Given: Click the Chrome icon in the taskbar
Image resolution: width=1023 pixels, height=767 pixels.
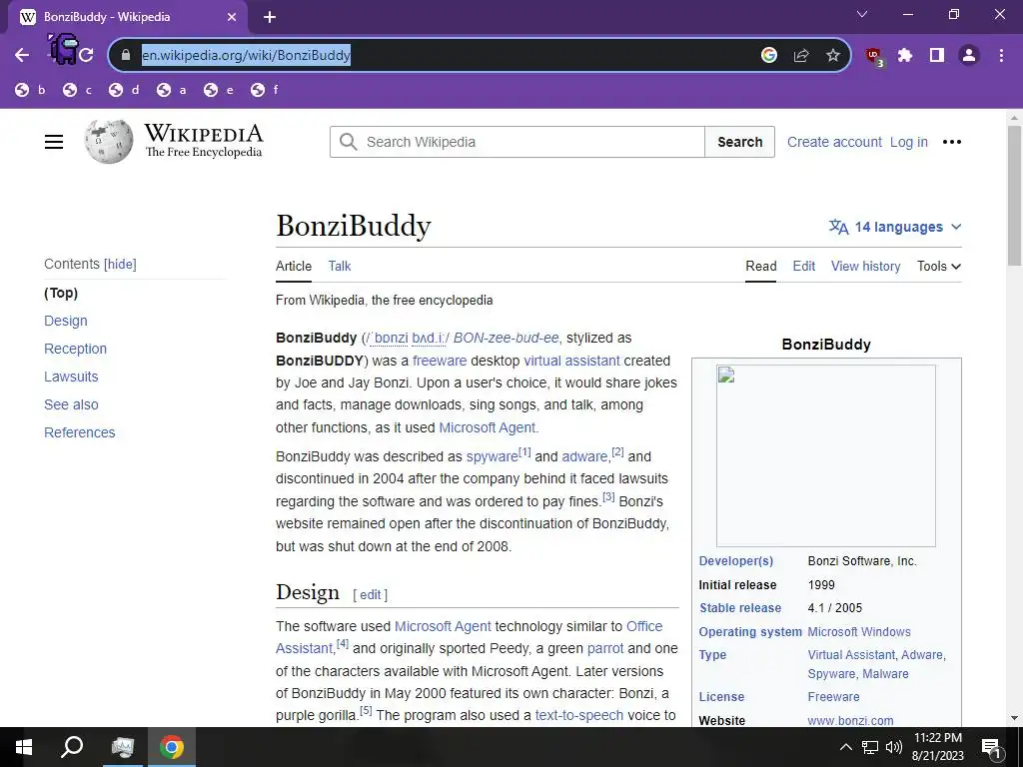Looking at the screenshot, I should coord(172,747).
